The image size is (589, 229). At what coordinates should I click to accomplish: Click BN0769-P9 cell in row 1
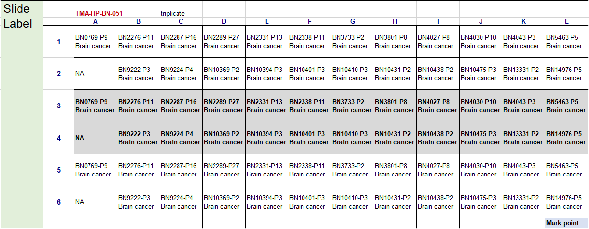pos(95,42)
